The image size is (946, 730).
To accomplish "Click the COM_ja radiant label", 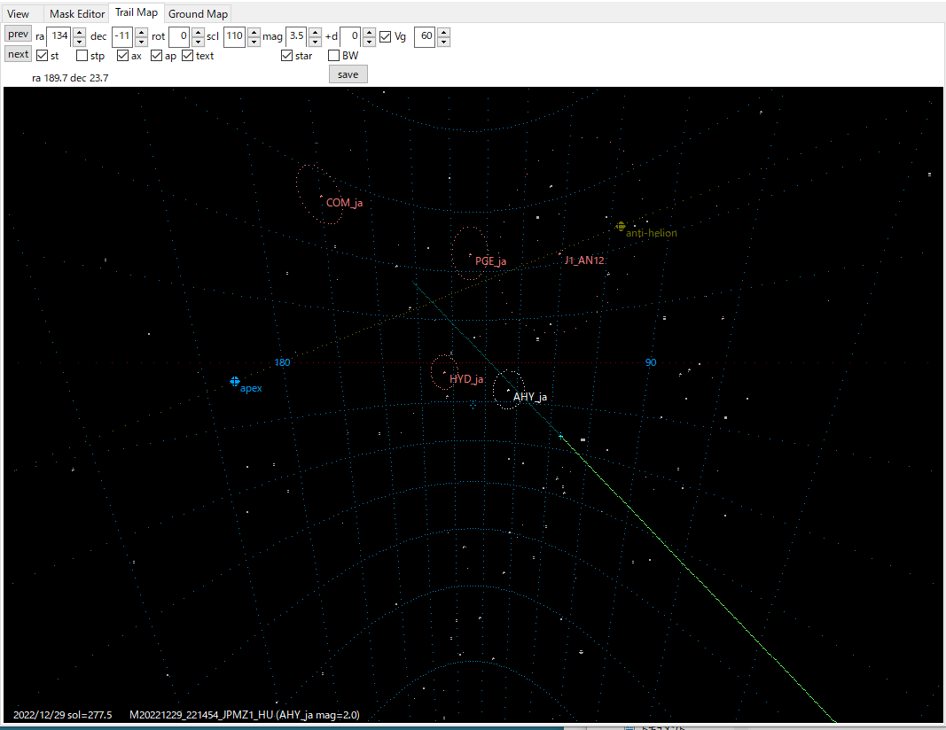I will pyautogui.click(x=344, y=203).
